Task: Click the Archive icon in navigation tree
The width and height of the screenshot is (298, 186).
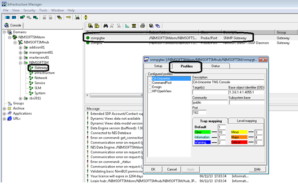Action: [x=9, y=108]
